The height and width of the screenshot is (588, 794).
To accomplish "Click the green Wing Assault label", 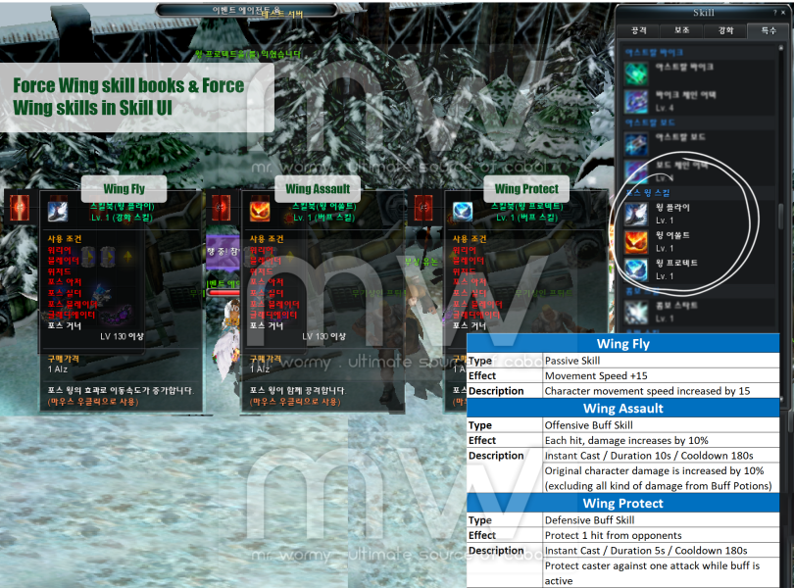I will coord(318,188).
